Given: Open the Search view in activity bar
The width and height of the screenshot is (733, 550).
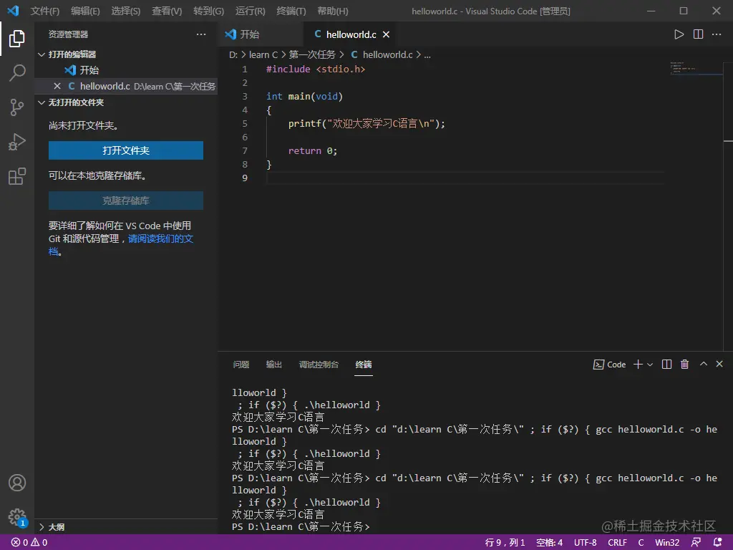Looking at the screenshot, I should coord(17,72).
